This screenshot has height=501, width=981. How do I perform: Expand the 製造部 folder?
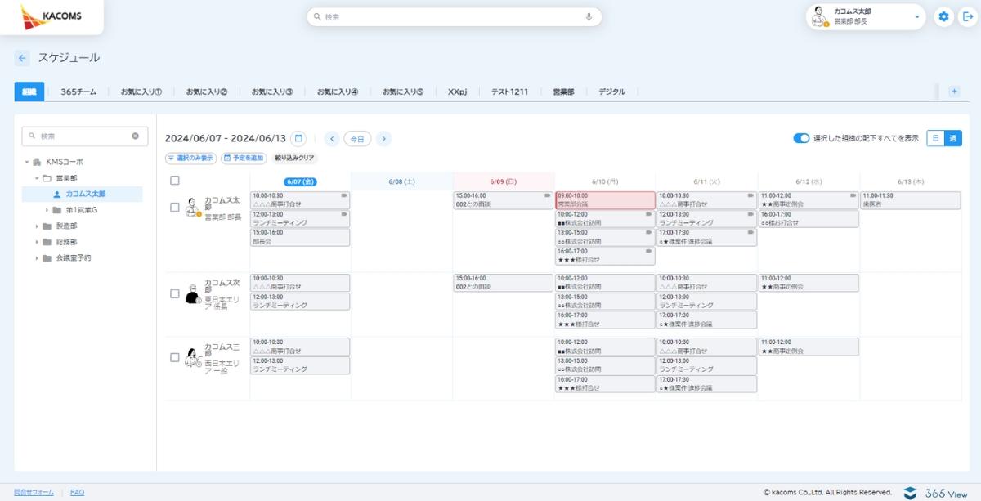[38, 226]
